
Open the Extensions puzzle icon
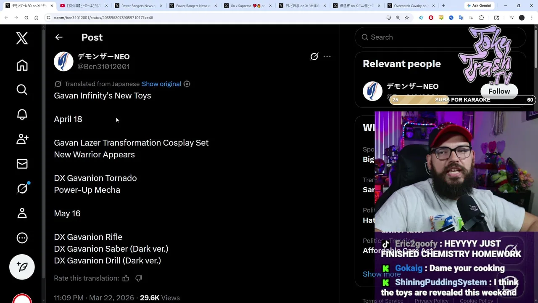pos(481,18)
